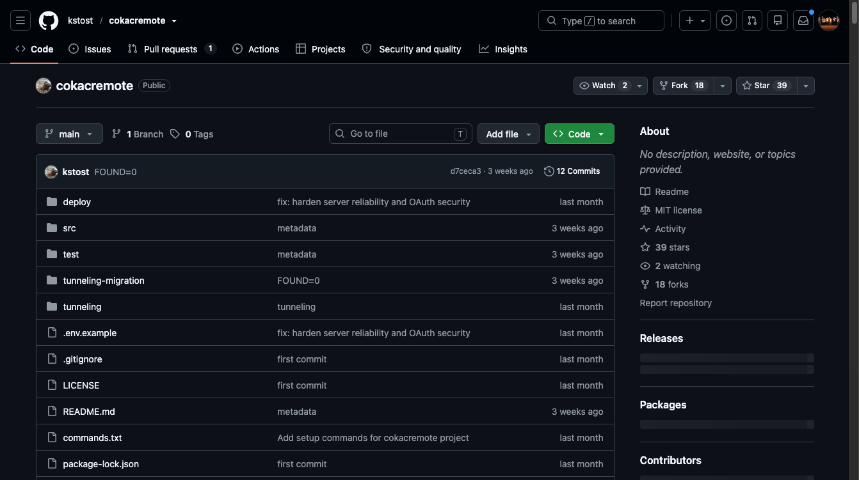
Task: Click the pulse icon beside Activity
Action: click(645, 229)
